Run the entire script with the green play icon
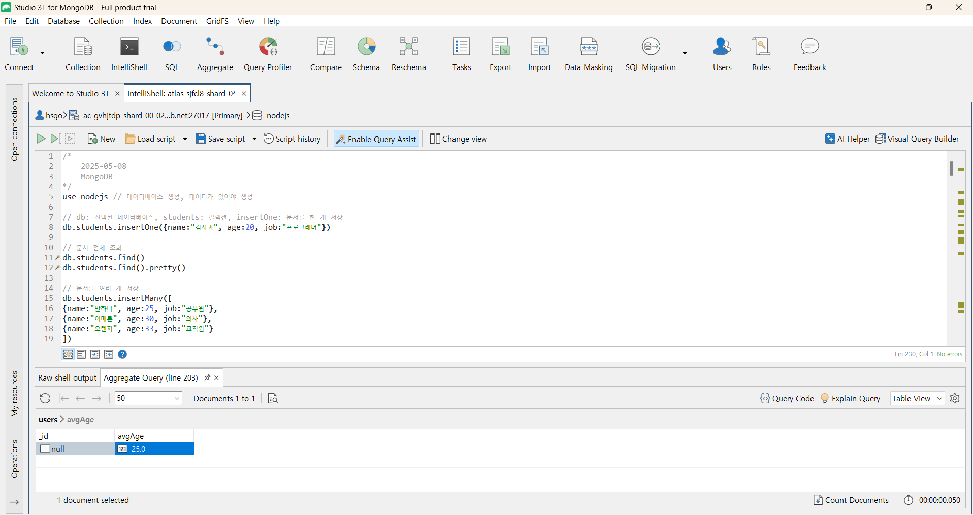973x515 pixels. 41,139
